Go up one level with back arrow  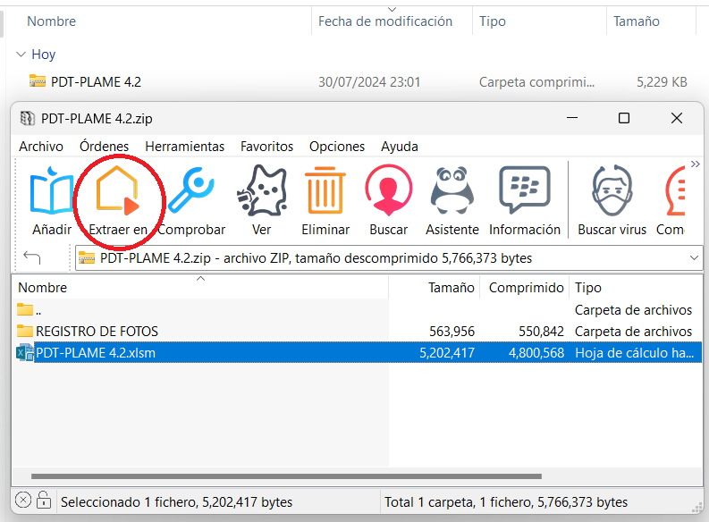click(32, 257)
